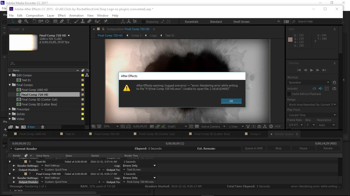Select the Clone Stamp tool
Viewport: 350px width, 196px height.
pyautogui.click(x=83, y=21)
